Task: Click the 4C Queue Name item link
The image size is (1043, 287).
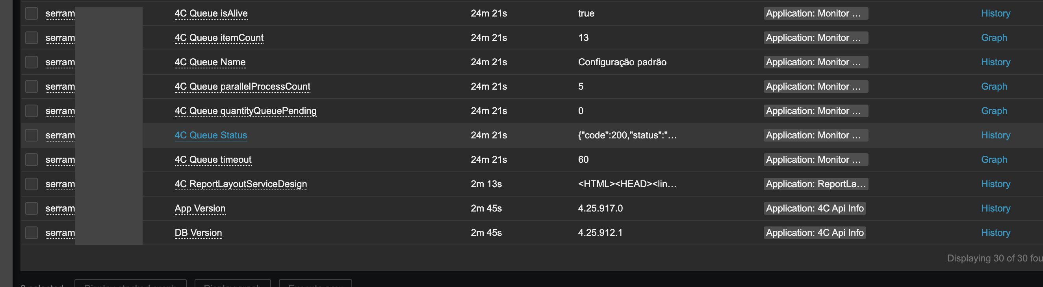Action: (210, 62)
